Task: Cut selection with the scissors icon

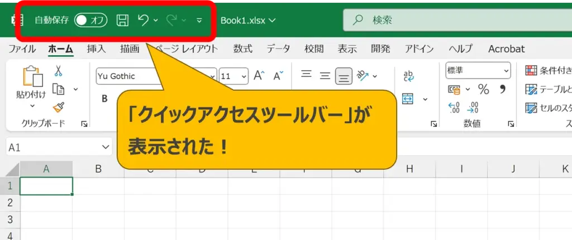Action: pos(58,71)
